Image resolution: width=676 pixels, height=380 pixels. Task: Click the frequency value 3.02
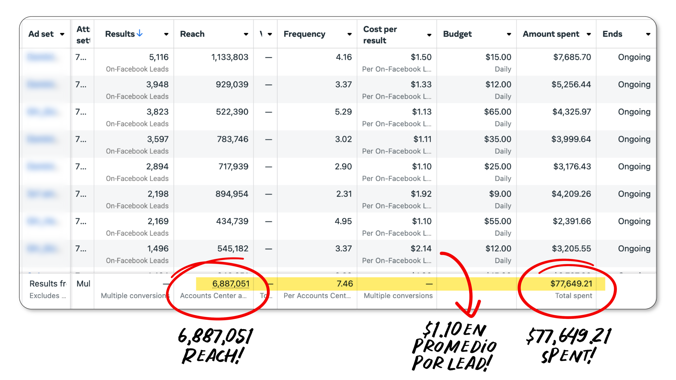(x=344, y=139)
